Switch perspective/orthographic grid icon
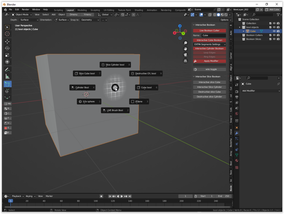The image size is (284, 214). (x=185, y=61)
